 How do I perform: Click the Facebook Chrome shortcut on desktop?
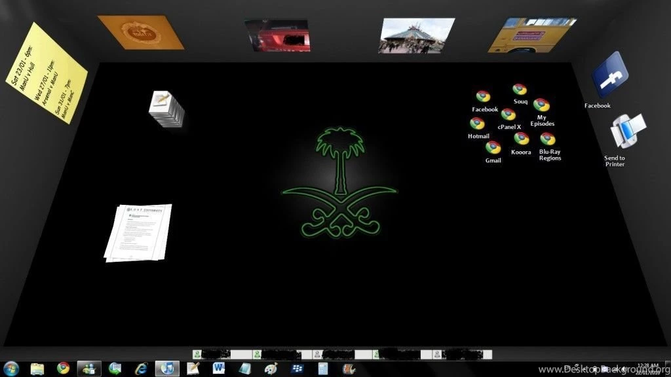(484, 98)
